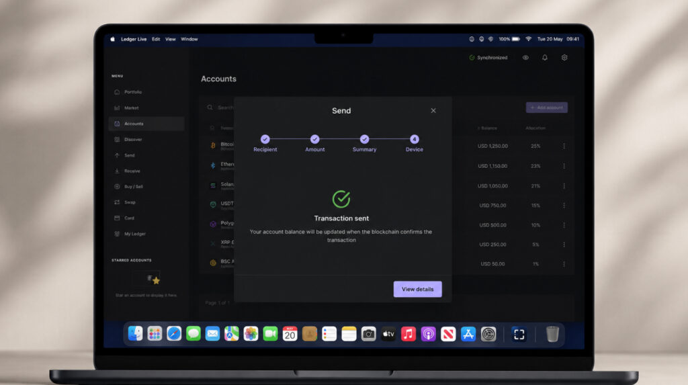
Task: Open Buy / Sell in the sidebar
Action: [146, 187]
